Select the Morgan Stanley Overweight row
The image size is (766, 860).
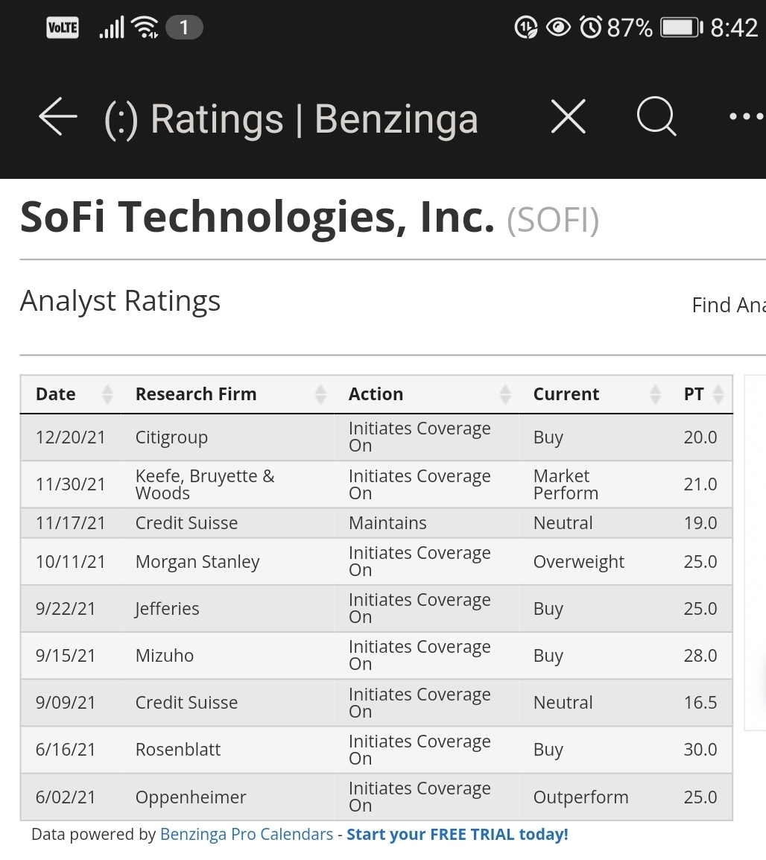pyautogui.click(x=376, y=562)
